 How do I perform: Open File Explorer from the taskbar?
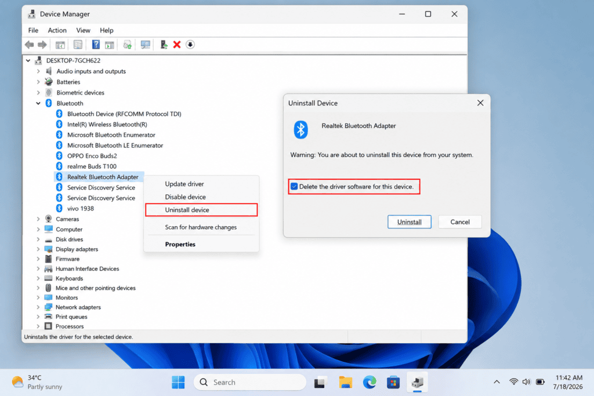(x=345, y=382)
